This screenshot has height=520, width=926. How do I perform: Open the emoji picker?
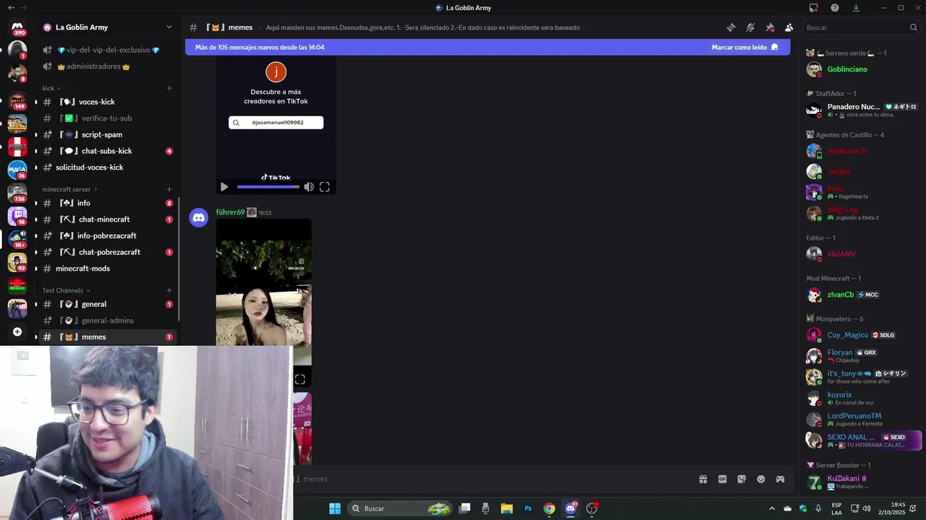tap(761, 479)
